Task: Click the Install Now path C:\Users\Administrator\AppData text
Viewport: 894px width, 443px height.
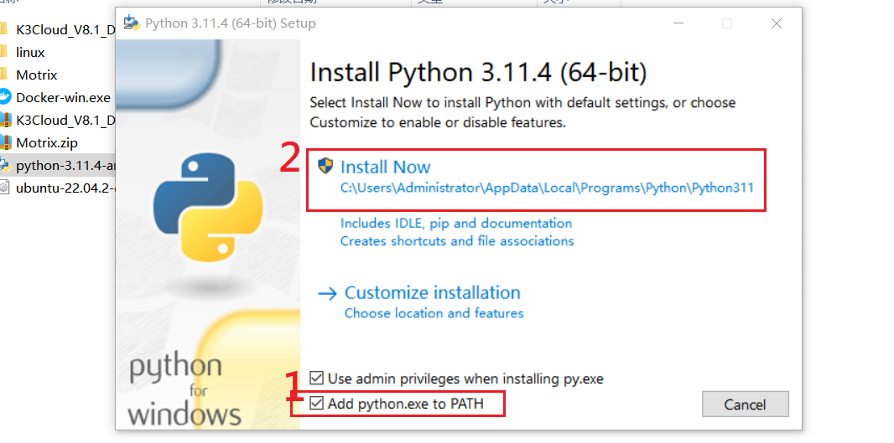Action: (x=547, y=188)
